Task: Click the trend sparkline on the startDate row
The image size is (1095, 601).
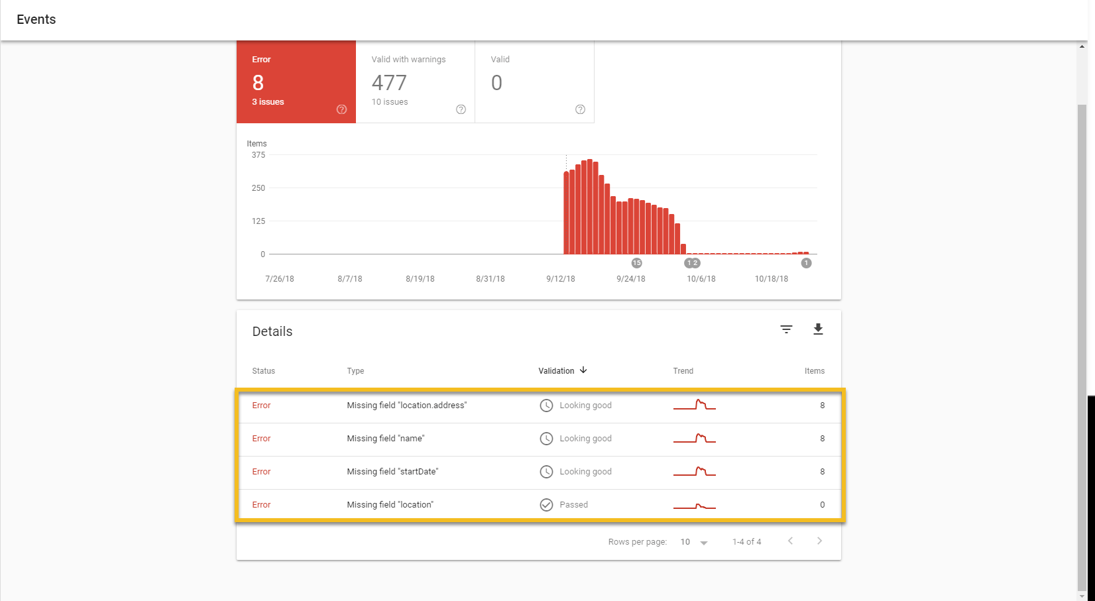Action: 694,471
